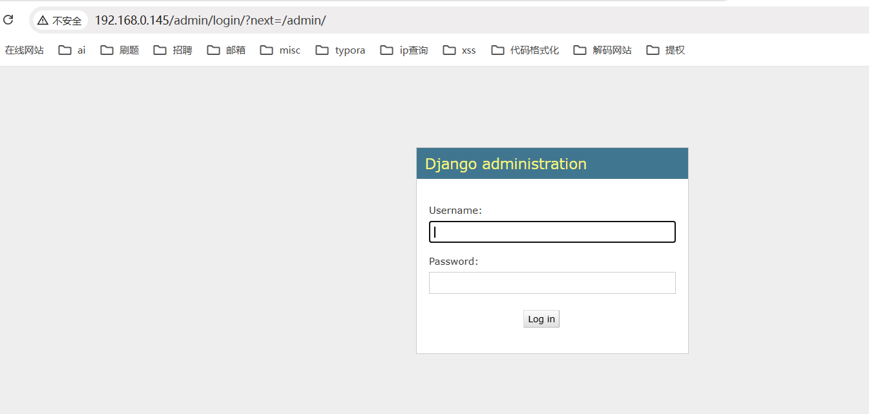
Task: Focus the Username input field
Action: [x=552, y=232]
